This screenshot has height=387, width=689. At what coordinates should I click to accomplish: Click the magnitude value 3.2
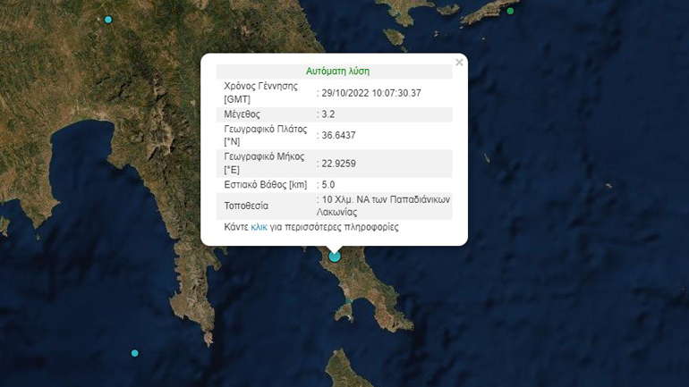point(328,114)
